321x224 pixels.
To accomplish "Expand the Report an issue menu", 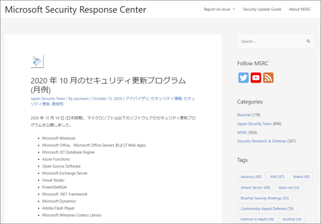I will [x=219, y=9].
